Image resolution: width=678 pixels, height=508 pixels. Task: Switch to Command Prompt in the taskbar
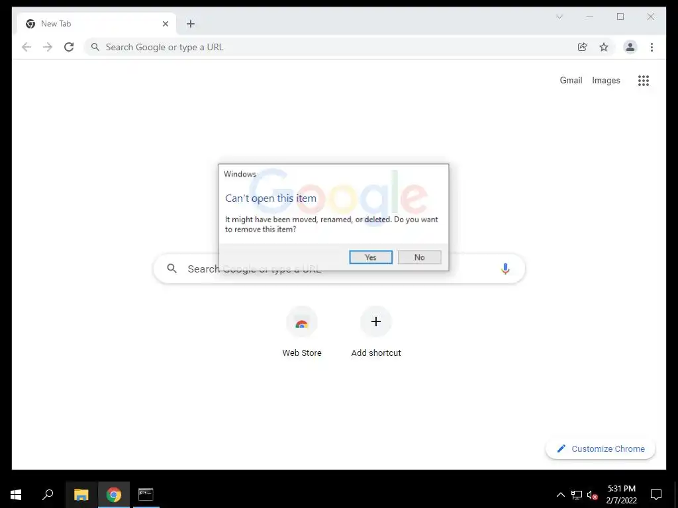coord(146,495)
